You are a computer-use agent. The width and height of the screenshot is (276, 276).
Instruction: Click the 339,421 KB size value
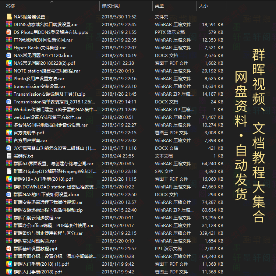[x=211, y=233]
